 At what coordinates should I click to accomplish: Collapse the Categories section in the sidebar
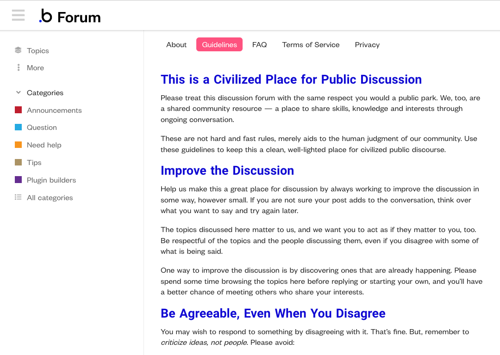[x=18, y=92]
